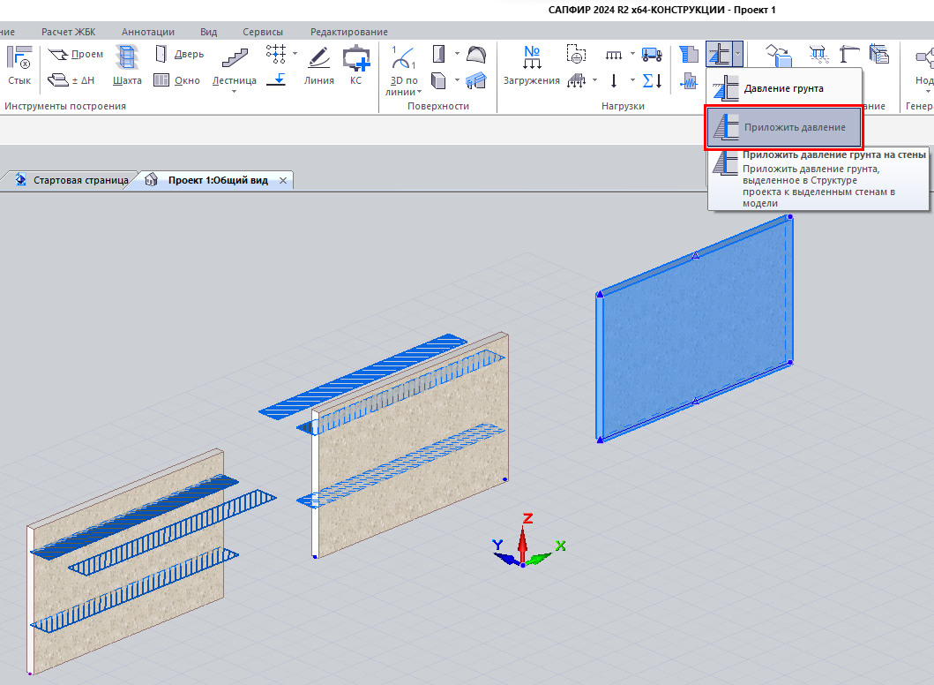The height and width of the screenshot is (685, 934).
Task: Expand the 3D по линии dropdown
Action: (420, 91)
